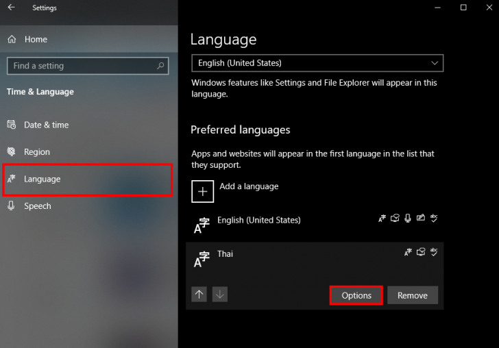The height and width of the screenshot is (348, 499).
Task: Click Thai text-to-speech feature icon
Action: 421,252
